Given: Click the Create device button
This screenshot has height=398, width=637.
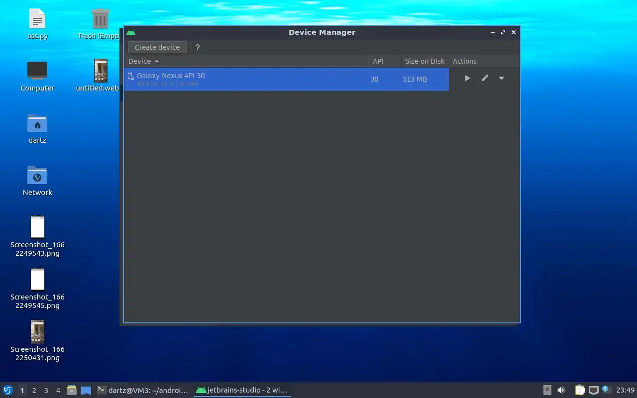Looking at the screenshot, I should coord(157,47).
